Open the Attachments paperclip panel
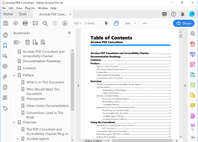 (x=5, y=77)
